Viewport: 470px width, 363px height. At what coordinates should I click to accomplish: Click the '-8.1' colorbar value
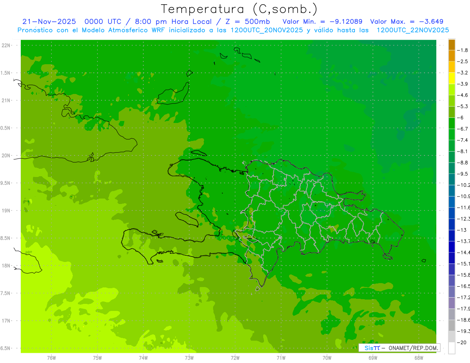[463, 151]
